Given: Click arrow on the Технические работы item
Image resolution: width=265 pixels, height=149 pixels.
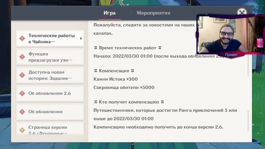Looking at the screenshot, I should point(81,38).
